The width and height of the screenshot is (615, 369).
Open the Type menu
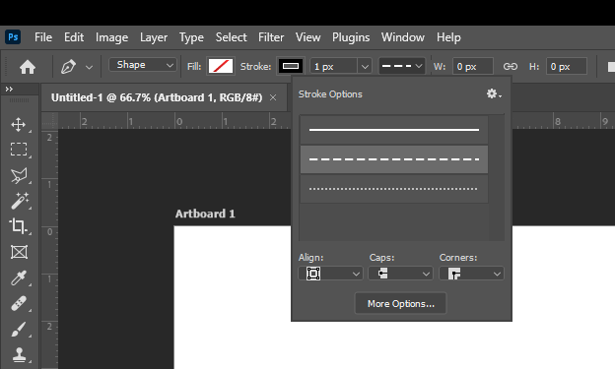(191, 37)
